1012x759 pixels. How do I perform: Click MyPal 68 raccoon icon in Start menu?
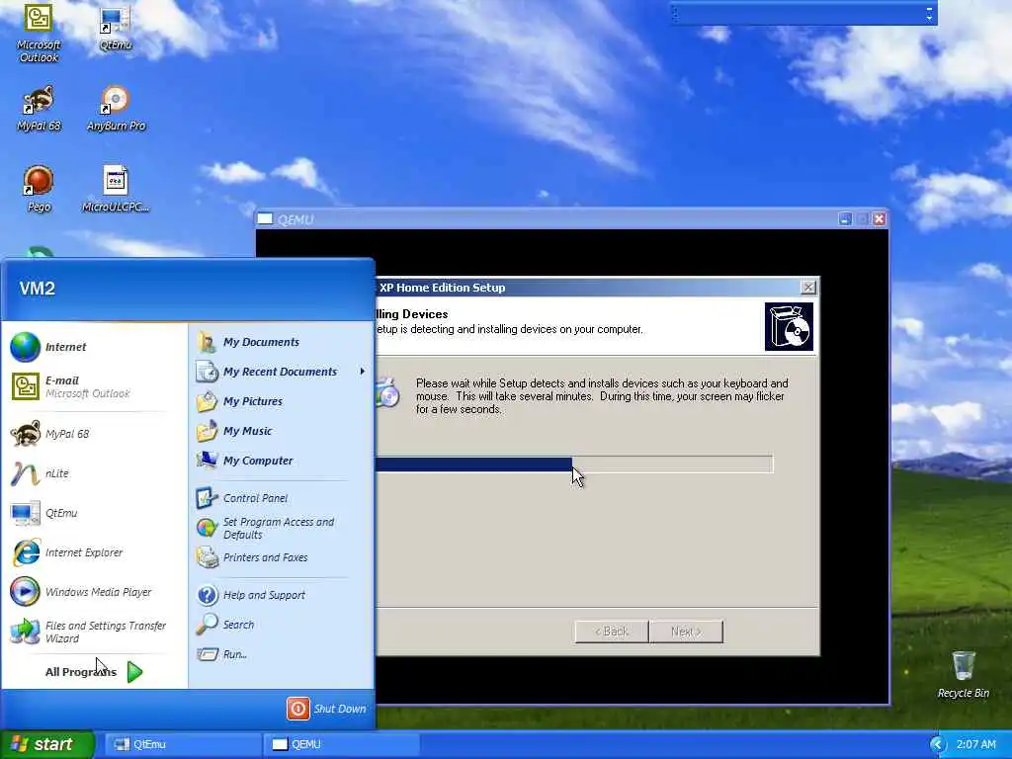(25, 434)
